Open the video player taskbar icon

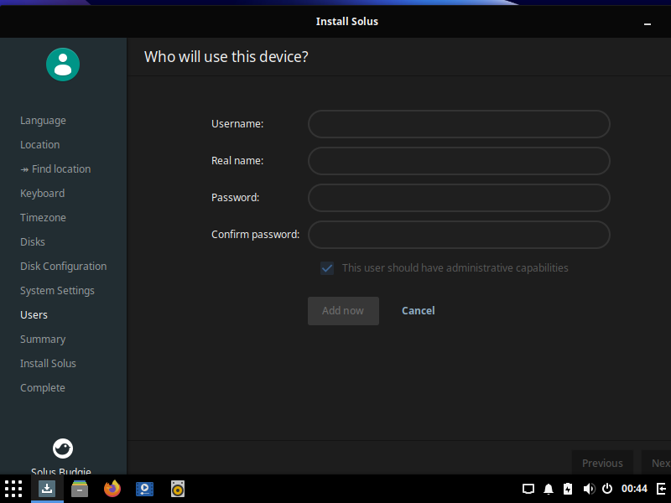[x=144, y=489]
